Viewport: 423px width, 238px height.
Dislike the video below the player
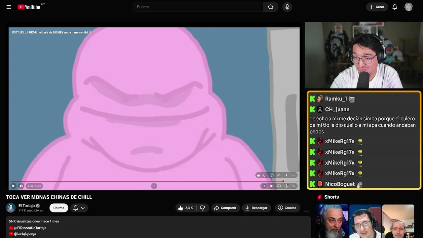203,208
